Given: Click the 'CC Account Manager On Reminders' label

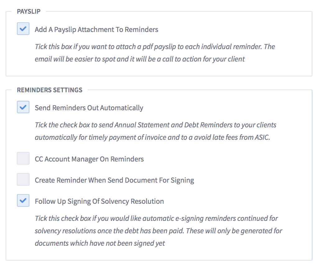Looking at the screenshot, I should pyautogui.click(x=89, y=159).
